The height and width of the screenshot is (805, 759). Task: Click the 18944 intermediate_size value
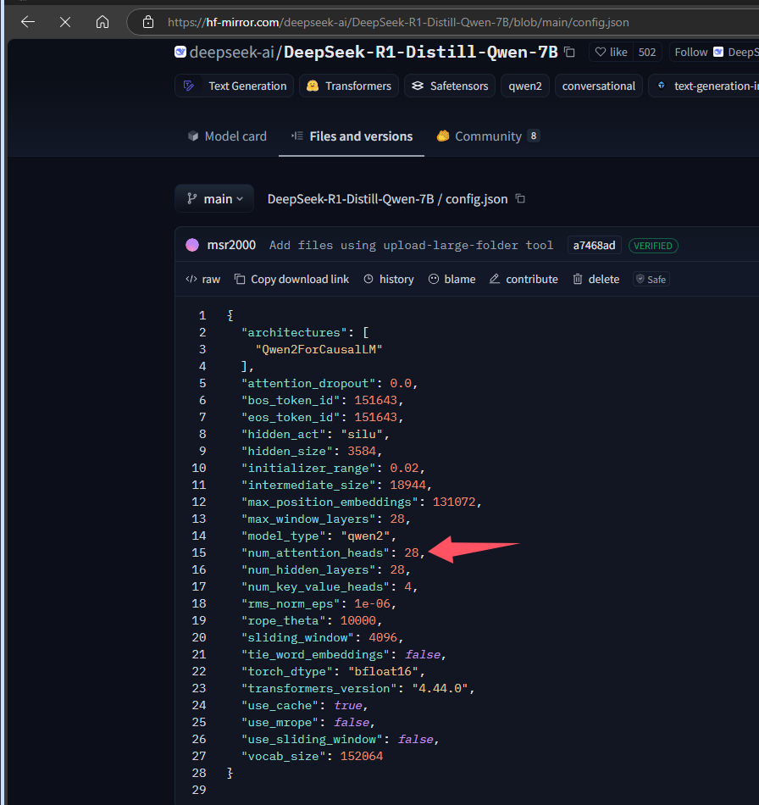(408, 486)
